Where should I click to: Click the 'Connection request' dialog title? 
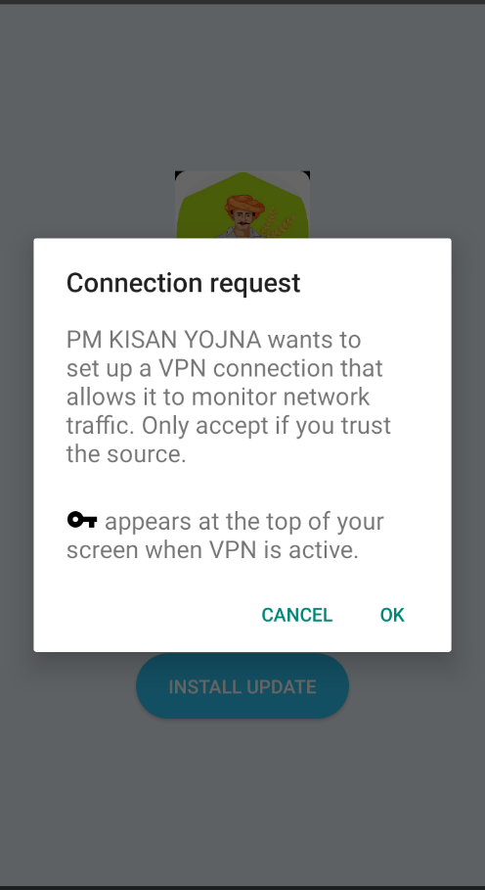(x=184, y=283)
